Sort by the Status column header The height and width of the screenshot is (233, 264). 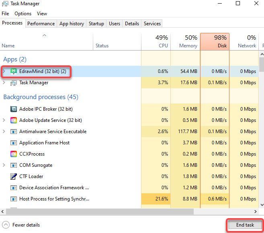(117, 42)
